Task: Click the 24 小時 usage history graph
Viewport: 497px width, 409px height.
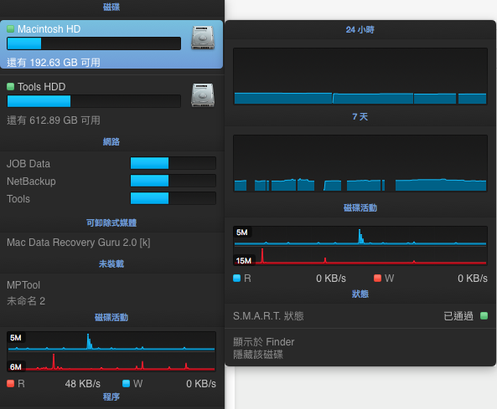Action: tap(360, 76)
